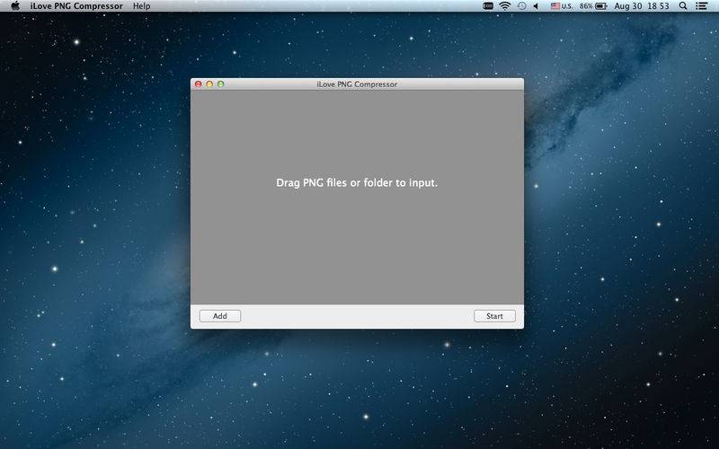Viewport: 719px width, 449px height.
Task: Click the Drag PNG files drop area text
Action: click(x=357, y=183)
